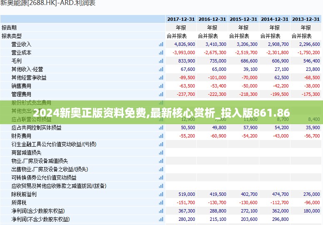
Task: Select 净利润(含少数股东权益) row label
Action: (x=38, y=211)
